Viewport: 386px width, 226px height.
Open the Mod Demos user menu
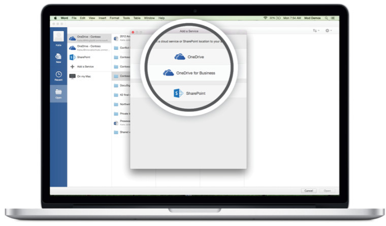click(312, 18)
